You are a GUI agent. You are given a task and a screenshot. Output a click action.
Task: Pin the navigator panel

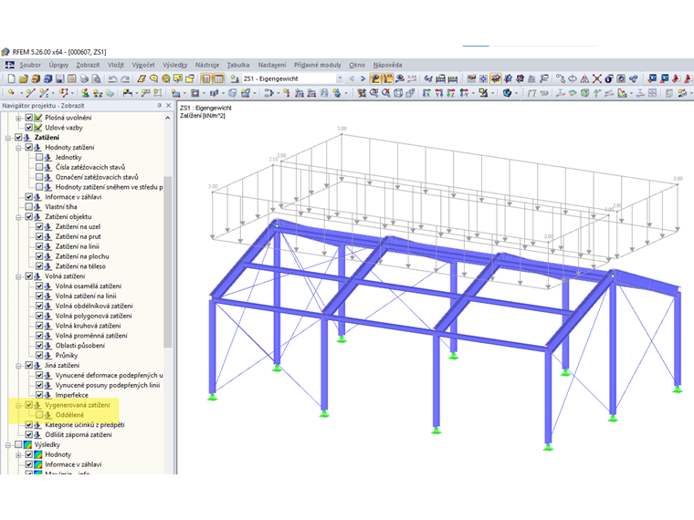pos(159,106)
